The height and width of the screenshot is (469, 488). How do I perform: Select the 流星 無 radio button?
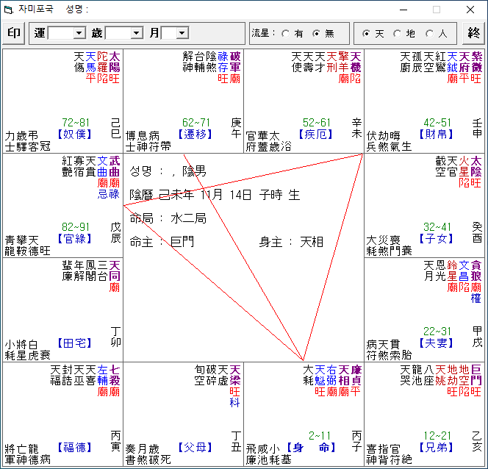(316, 34)
